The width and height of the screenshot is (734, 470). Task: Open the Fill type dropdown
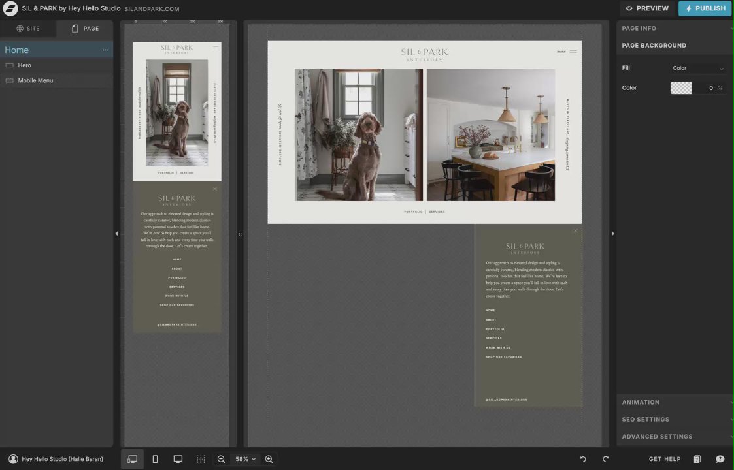click(697, 69)
